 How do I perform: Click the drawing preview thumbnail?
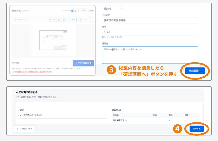tap(53, 40)
